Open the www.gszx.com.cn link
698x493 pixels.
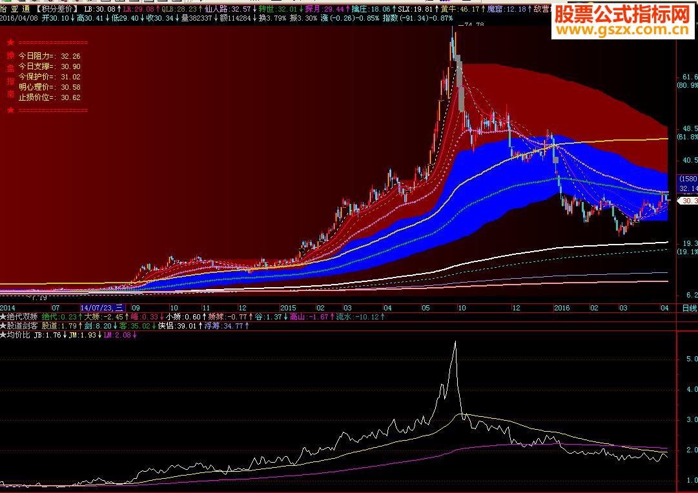[622, 30]
